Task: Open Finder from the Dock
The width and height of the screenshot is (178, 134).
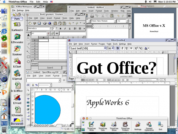Action: [x=4, y=11]
